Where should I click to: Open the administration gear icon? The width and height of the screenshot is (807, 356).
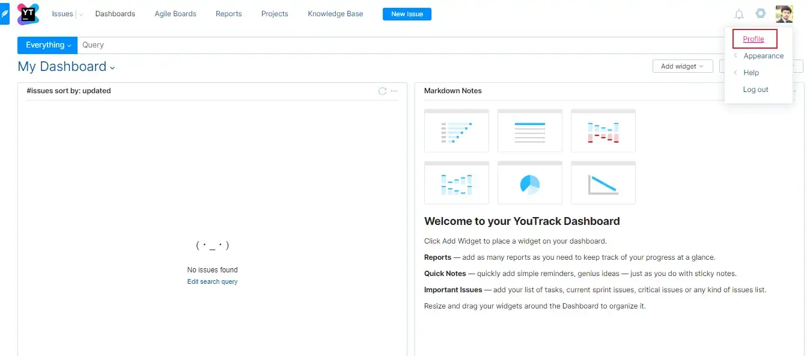click(x=761, y=13)
